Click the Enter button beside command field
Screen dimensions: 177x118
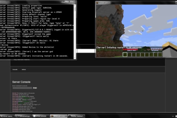pyautogui.click(x=35, y=88)
